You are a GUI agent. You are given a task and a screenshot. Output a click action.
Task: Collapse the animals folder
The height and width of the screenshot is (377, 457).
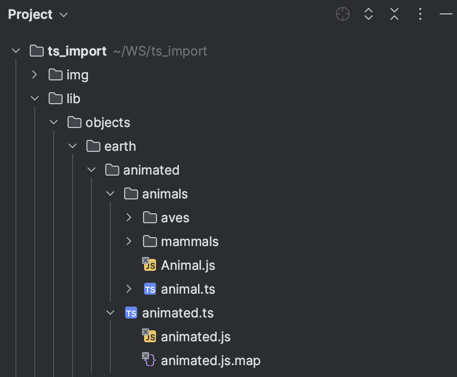[110, 193]
